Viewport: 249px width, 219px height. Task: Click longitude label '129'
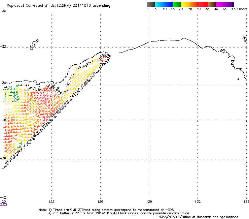click(149, 202)
